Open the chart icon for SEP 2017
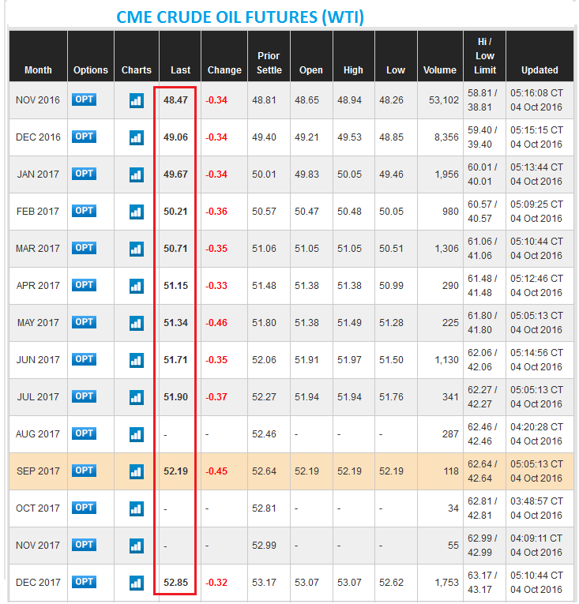Viewport: 579px width, 604px height. coord(137,472)
